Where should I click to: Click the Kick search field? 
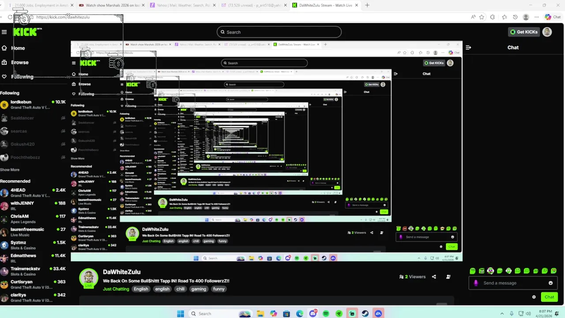(279, 32)
